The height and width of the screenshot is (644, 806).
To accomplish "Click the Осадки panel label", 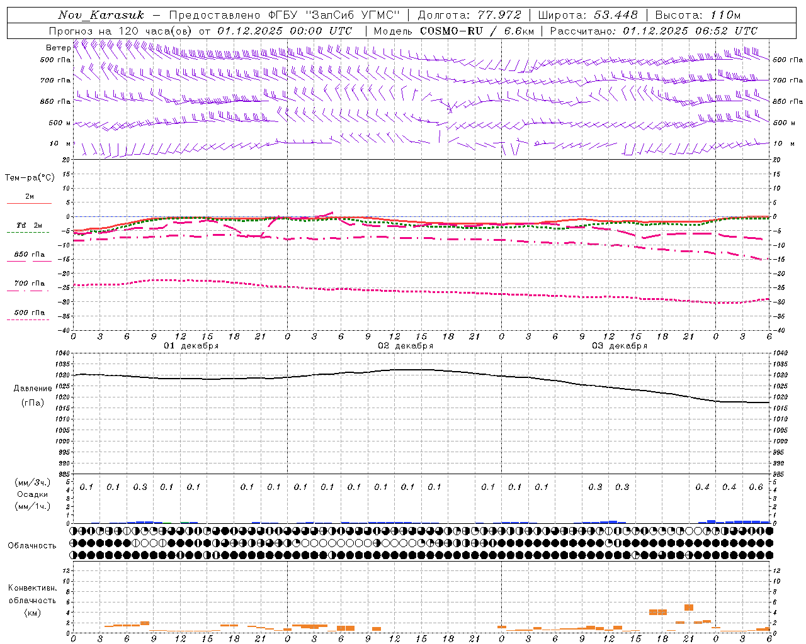I will (x=33, y=494).
